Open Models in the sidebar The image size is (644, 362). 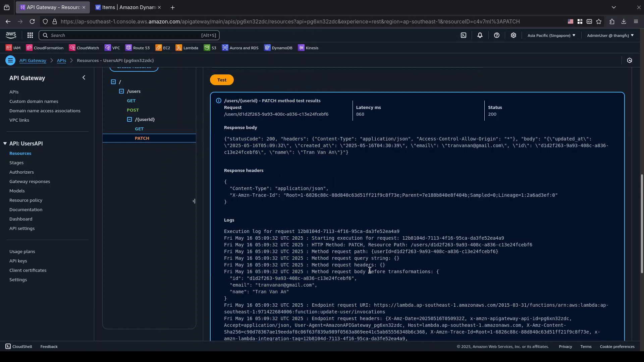17,191
